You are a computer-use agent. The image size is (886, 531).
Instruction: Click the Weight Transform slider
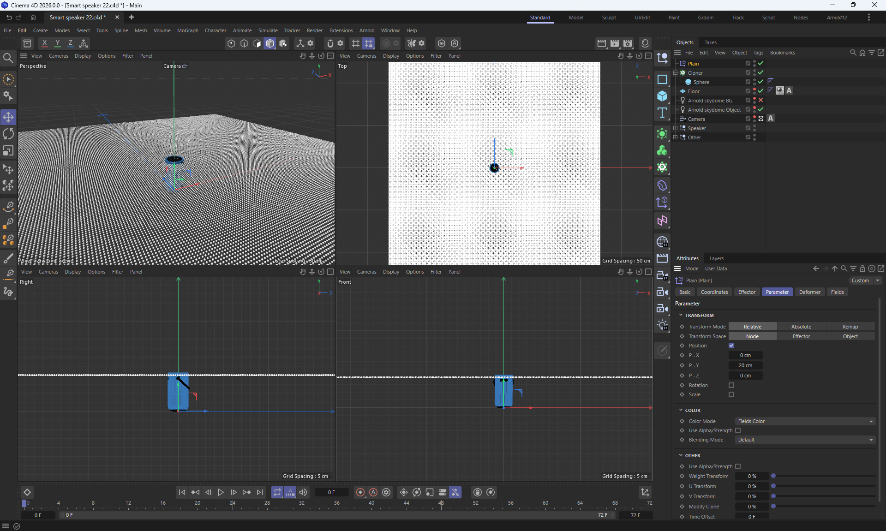(x=824, y=476)
